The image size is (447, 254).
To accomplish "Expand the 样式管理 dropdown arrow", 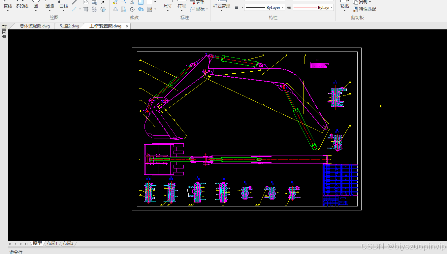I will pyautogui.click(x=221, y=11).
